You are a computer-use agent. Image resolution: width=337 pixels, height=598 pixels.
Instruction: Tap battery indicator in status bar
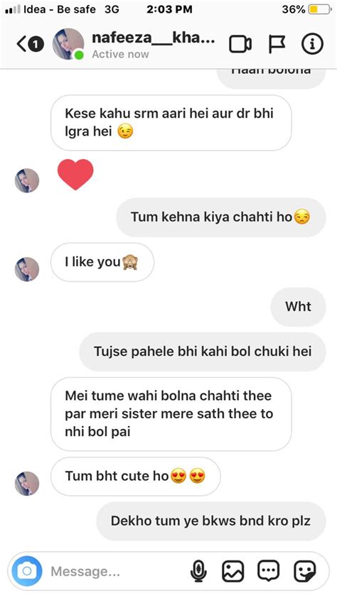coord(320,9)
